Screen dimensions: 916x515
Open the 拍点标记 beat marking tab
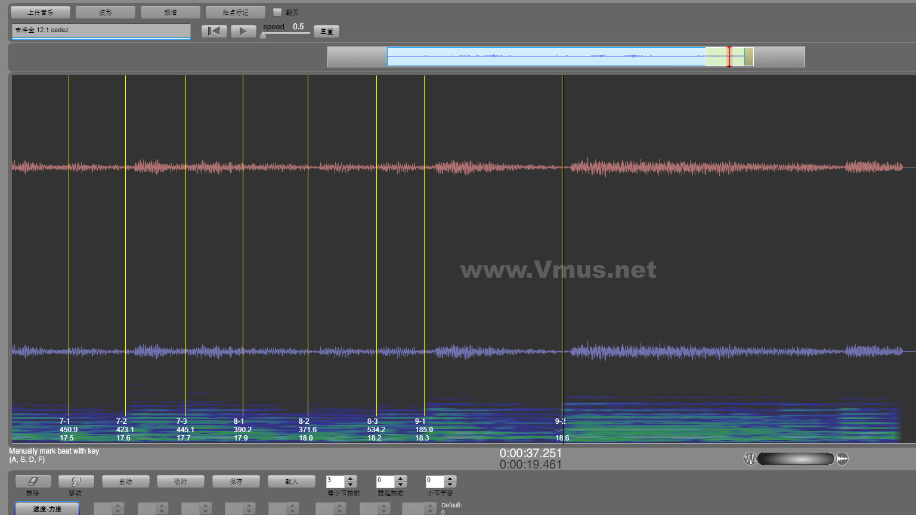(x=235, y=12)
